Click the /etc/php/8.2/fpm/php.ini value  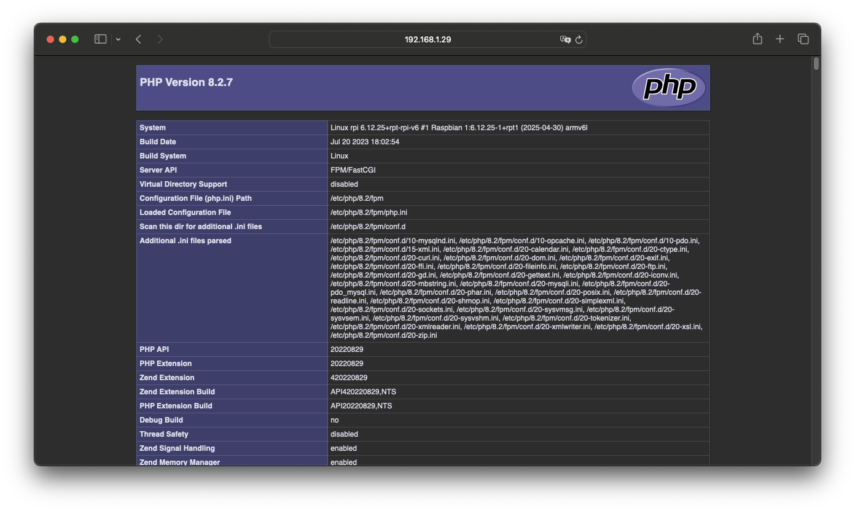[x=369, y=213]
